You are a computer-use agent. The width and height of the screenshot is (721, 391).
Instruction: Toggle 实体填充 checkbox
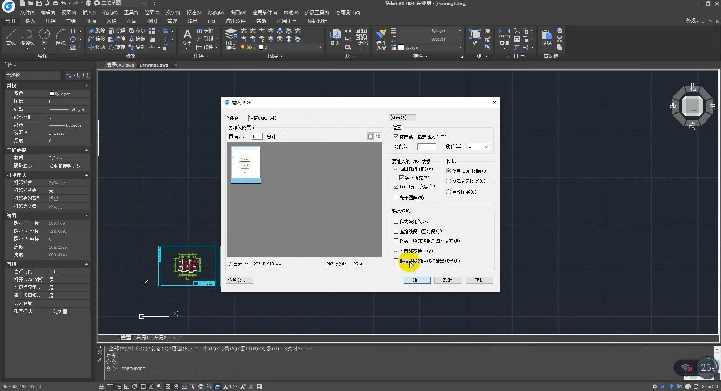[401, 178]
